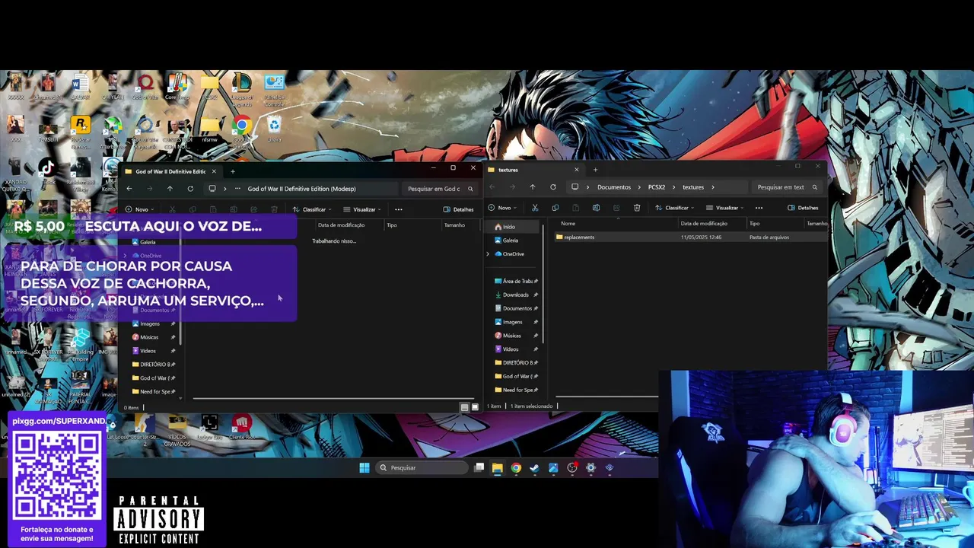Add a new tab in textures window
The height and width of the screenshot is (548, 974).
pos(595,170)
